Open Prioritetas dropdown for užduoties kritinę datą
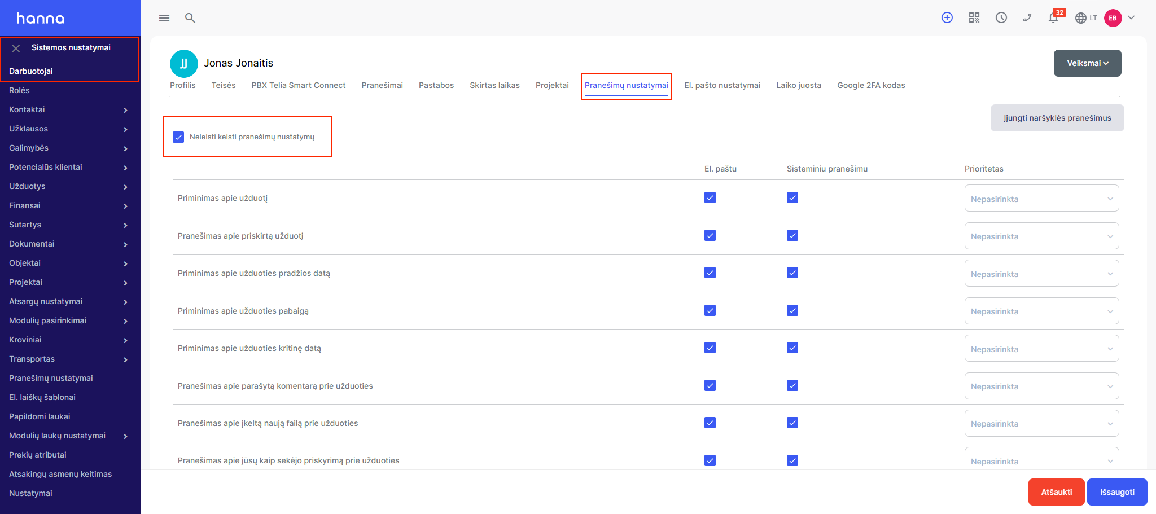Screen dimensions: 1156x514 tap(1041, 349)
